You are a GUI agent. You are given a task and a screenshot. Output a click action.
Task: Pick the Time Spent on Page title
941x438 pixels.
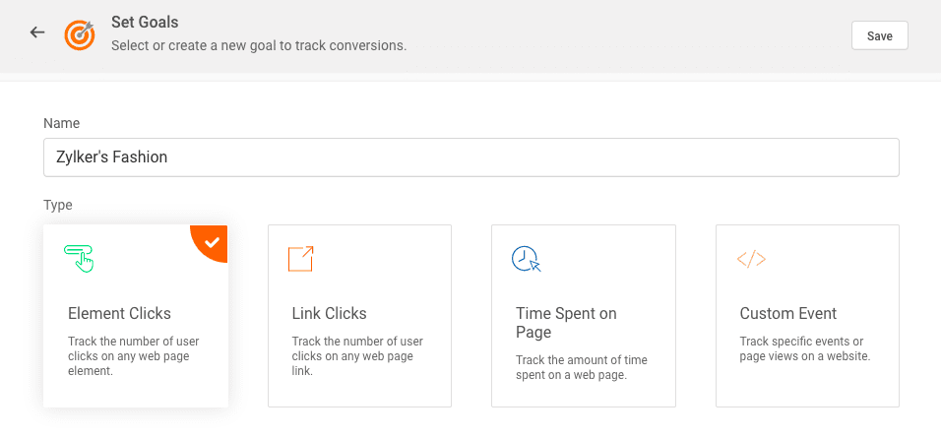click(x=566, y=323)
